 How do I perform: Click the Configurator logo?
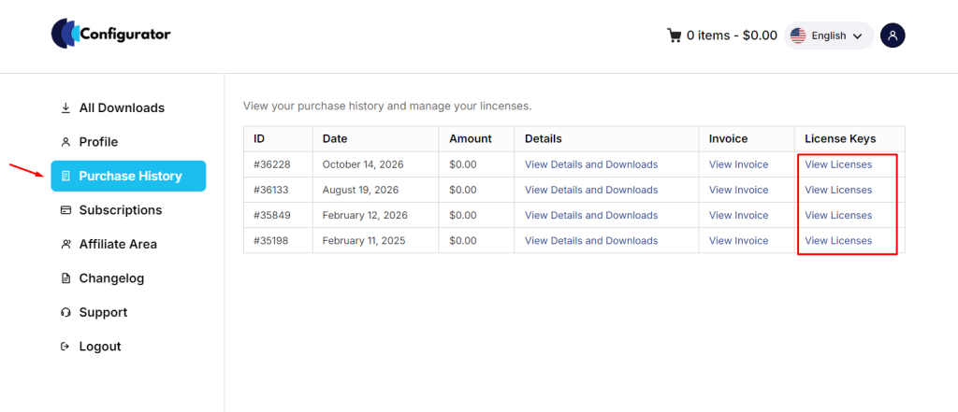[110, 34]
